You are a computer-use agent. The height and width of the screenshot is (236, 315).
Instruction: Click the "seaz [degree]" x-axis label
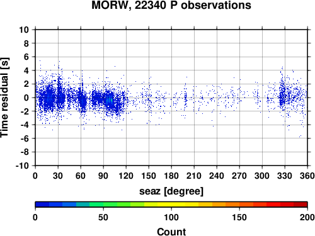171,191
